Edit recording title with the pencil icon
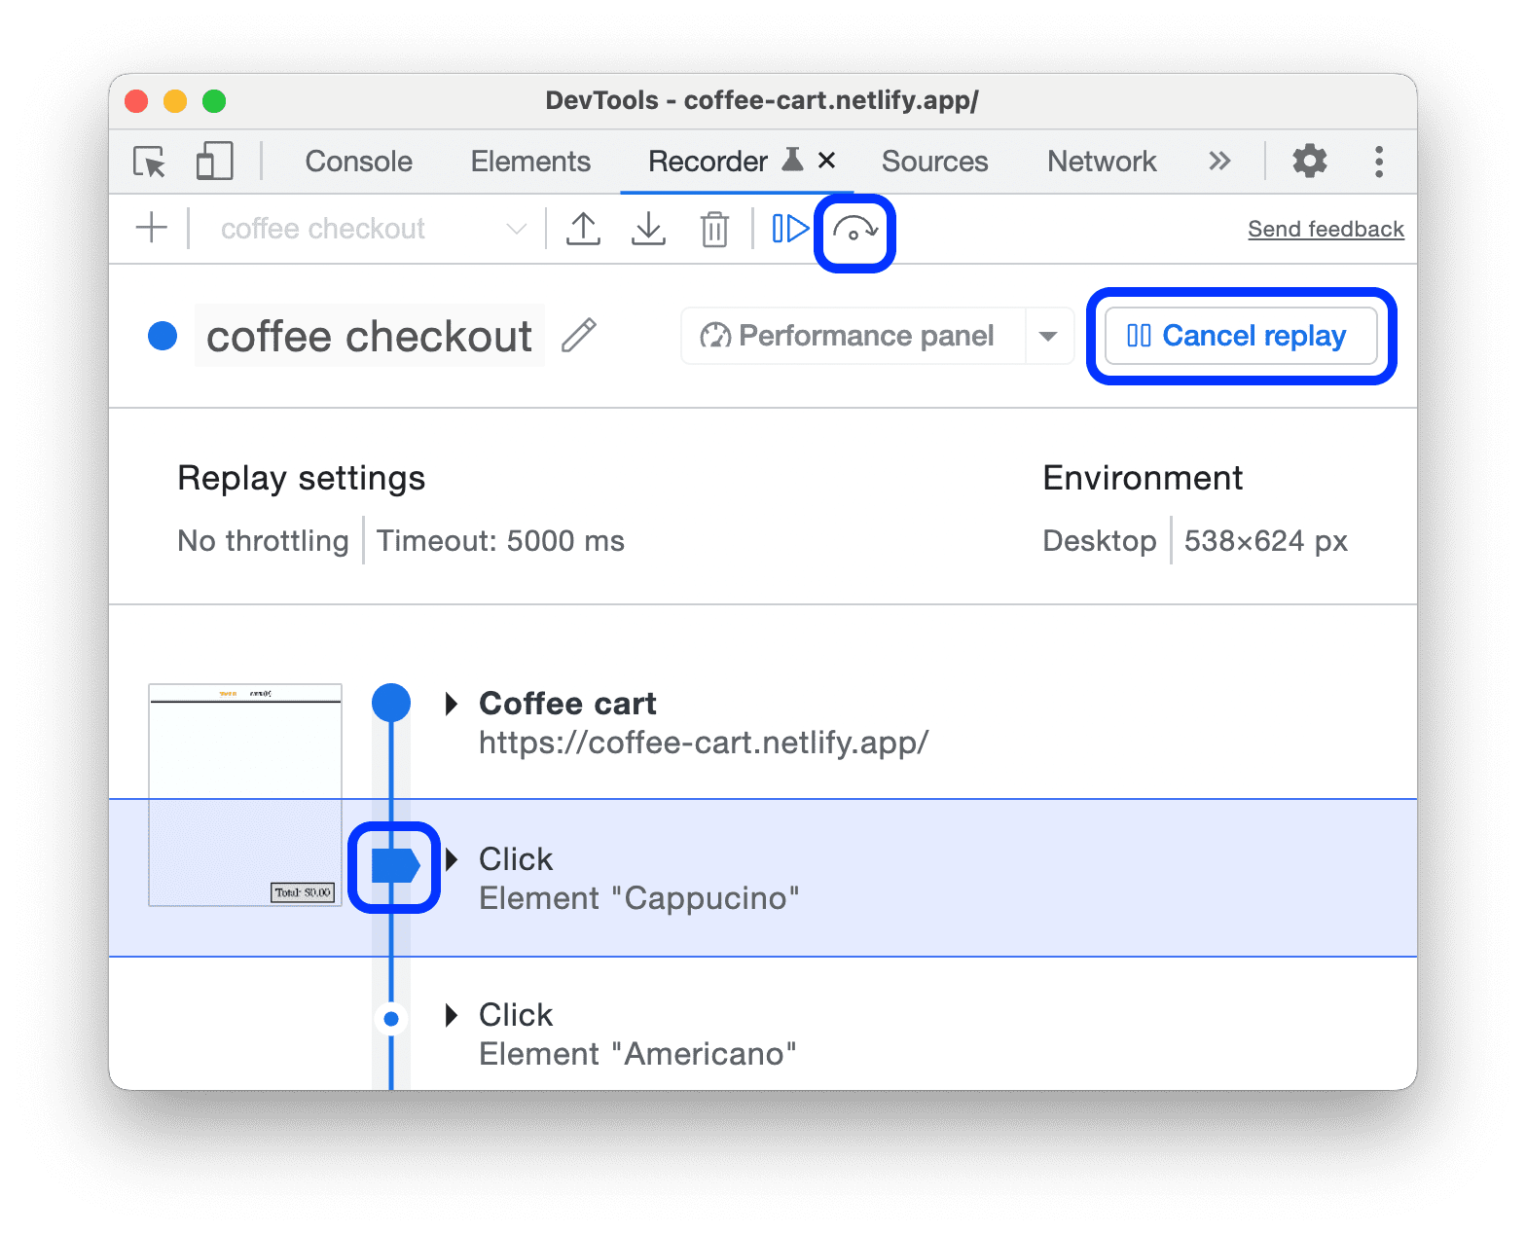1526x1234 pixels. (579, 336)
